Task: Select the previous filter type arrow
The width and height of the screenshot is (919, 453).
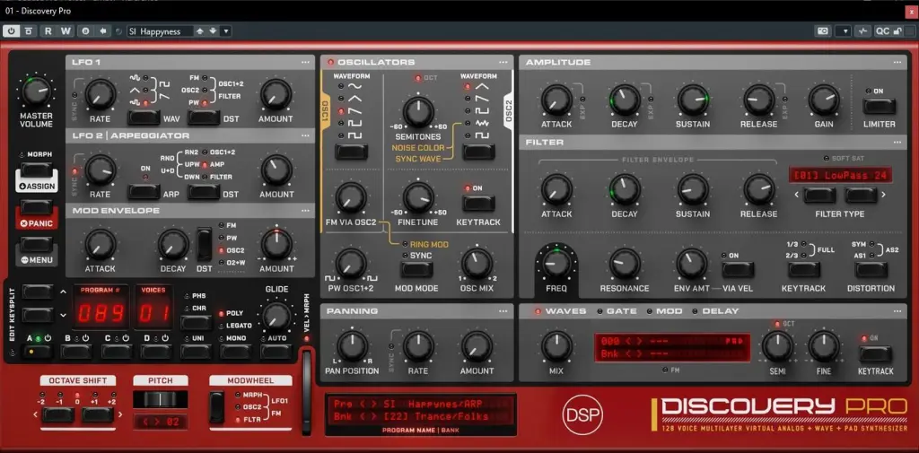Action: pos(818,196)
